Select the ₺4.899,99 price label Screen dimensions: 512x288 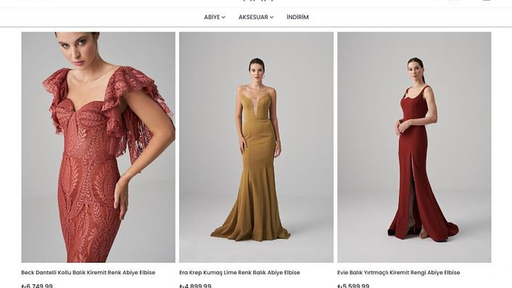coord(195,286)
